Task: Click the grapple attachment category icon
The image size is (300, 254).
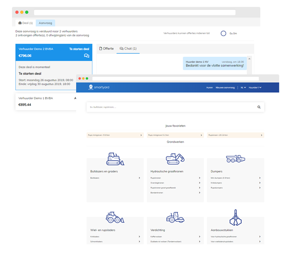Action: point(235,218)
